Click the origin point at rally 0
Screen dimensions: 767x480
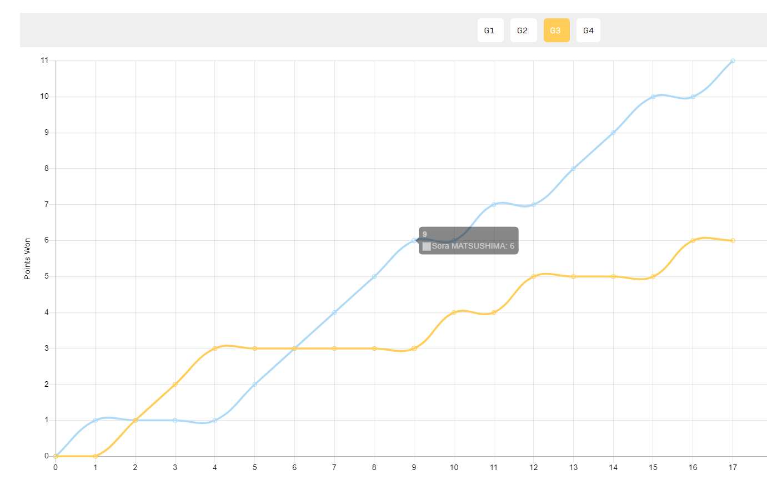pos(56,456)
